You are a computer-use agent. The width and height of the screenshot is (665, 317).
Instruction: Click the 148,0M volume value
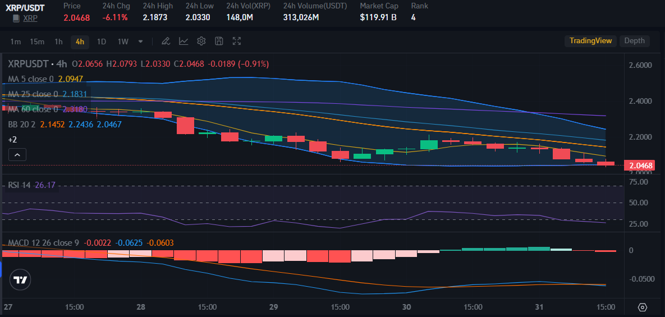[240, 18]
